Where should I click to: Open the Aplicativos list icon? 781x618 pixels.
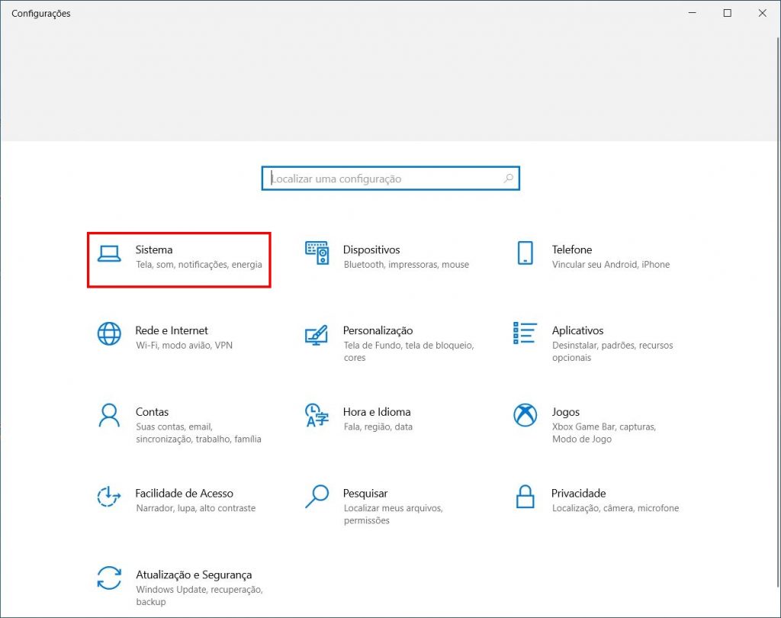tap(525, 333)
